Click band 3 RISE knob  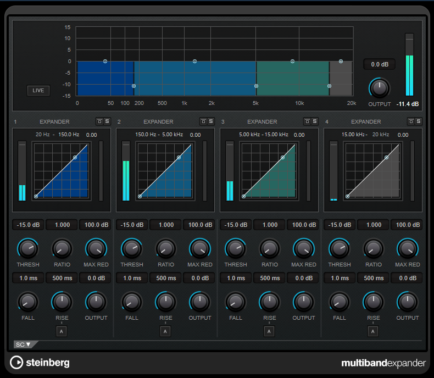point(270,302)
